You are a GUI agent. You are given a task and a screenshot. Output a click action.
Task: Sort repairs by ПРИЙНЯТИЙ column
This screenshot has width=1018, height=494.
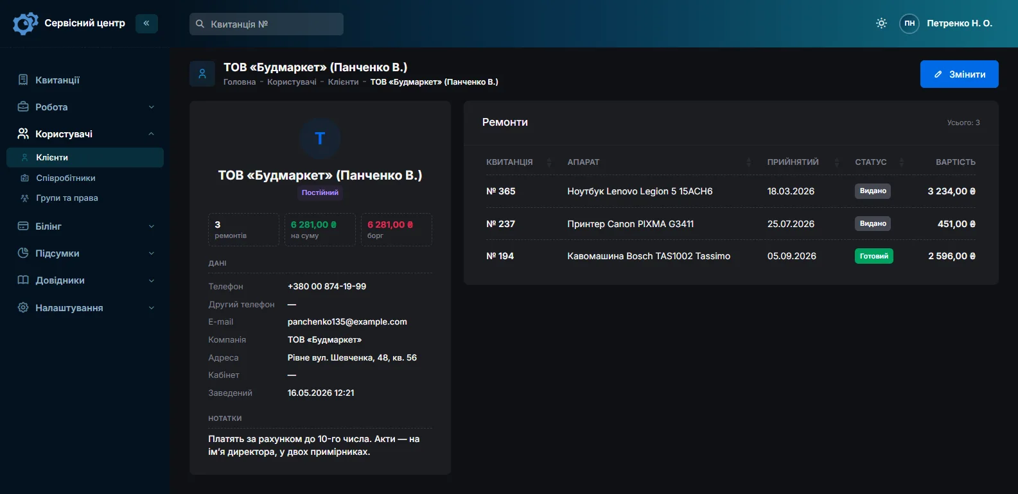803,162
